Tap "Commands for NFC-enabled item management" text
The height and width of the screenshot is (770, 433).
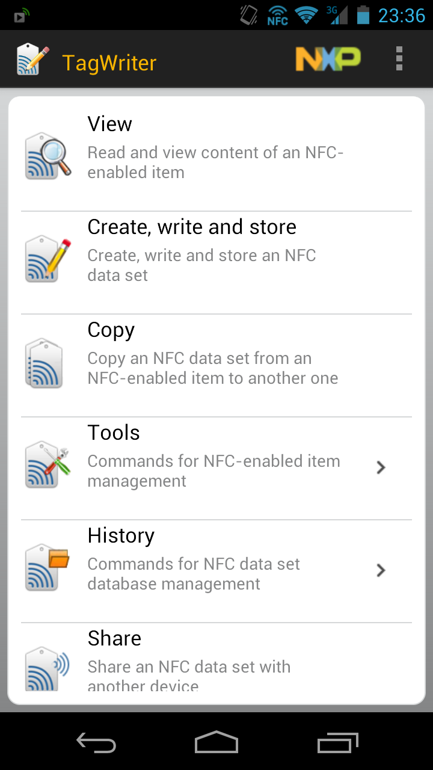tap(213, 471)
